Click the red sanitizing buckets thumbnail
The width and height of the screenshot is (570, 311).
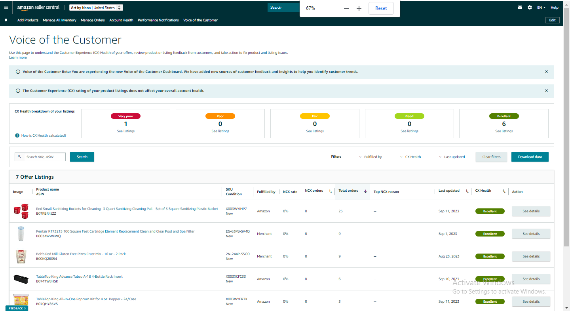click(21, 211)
